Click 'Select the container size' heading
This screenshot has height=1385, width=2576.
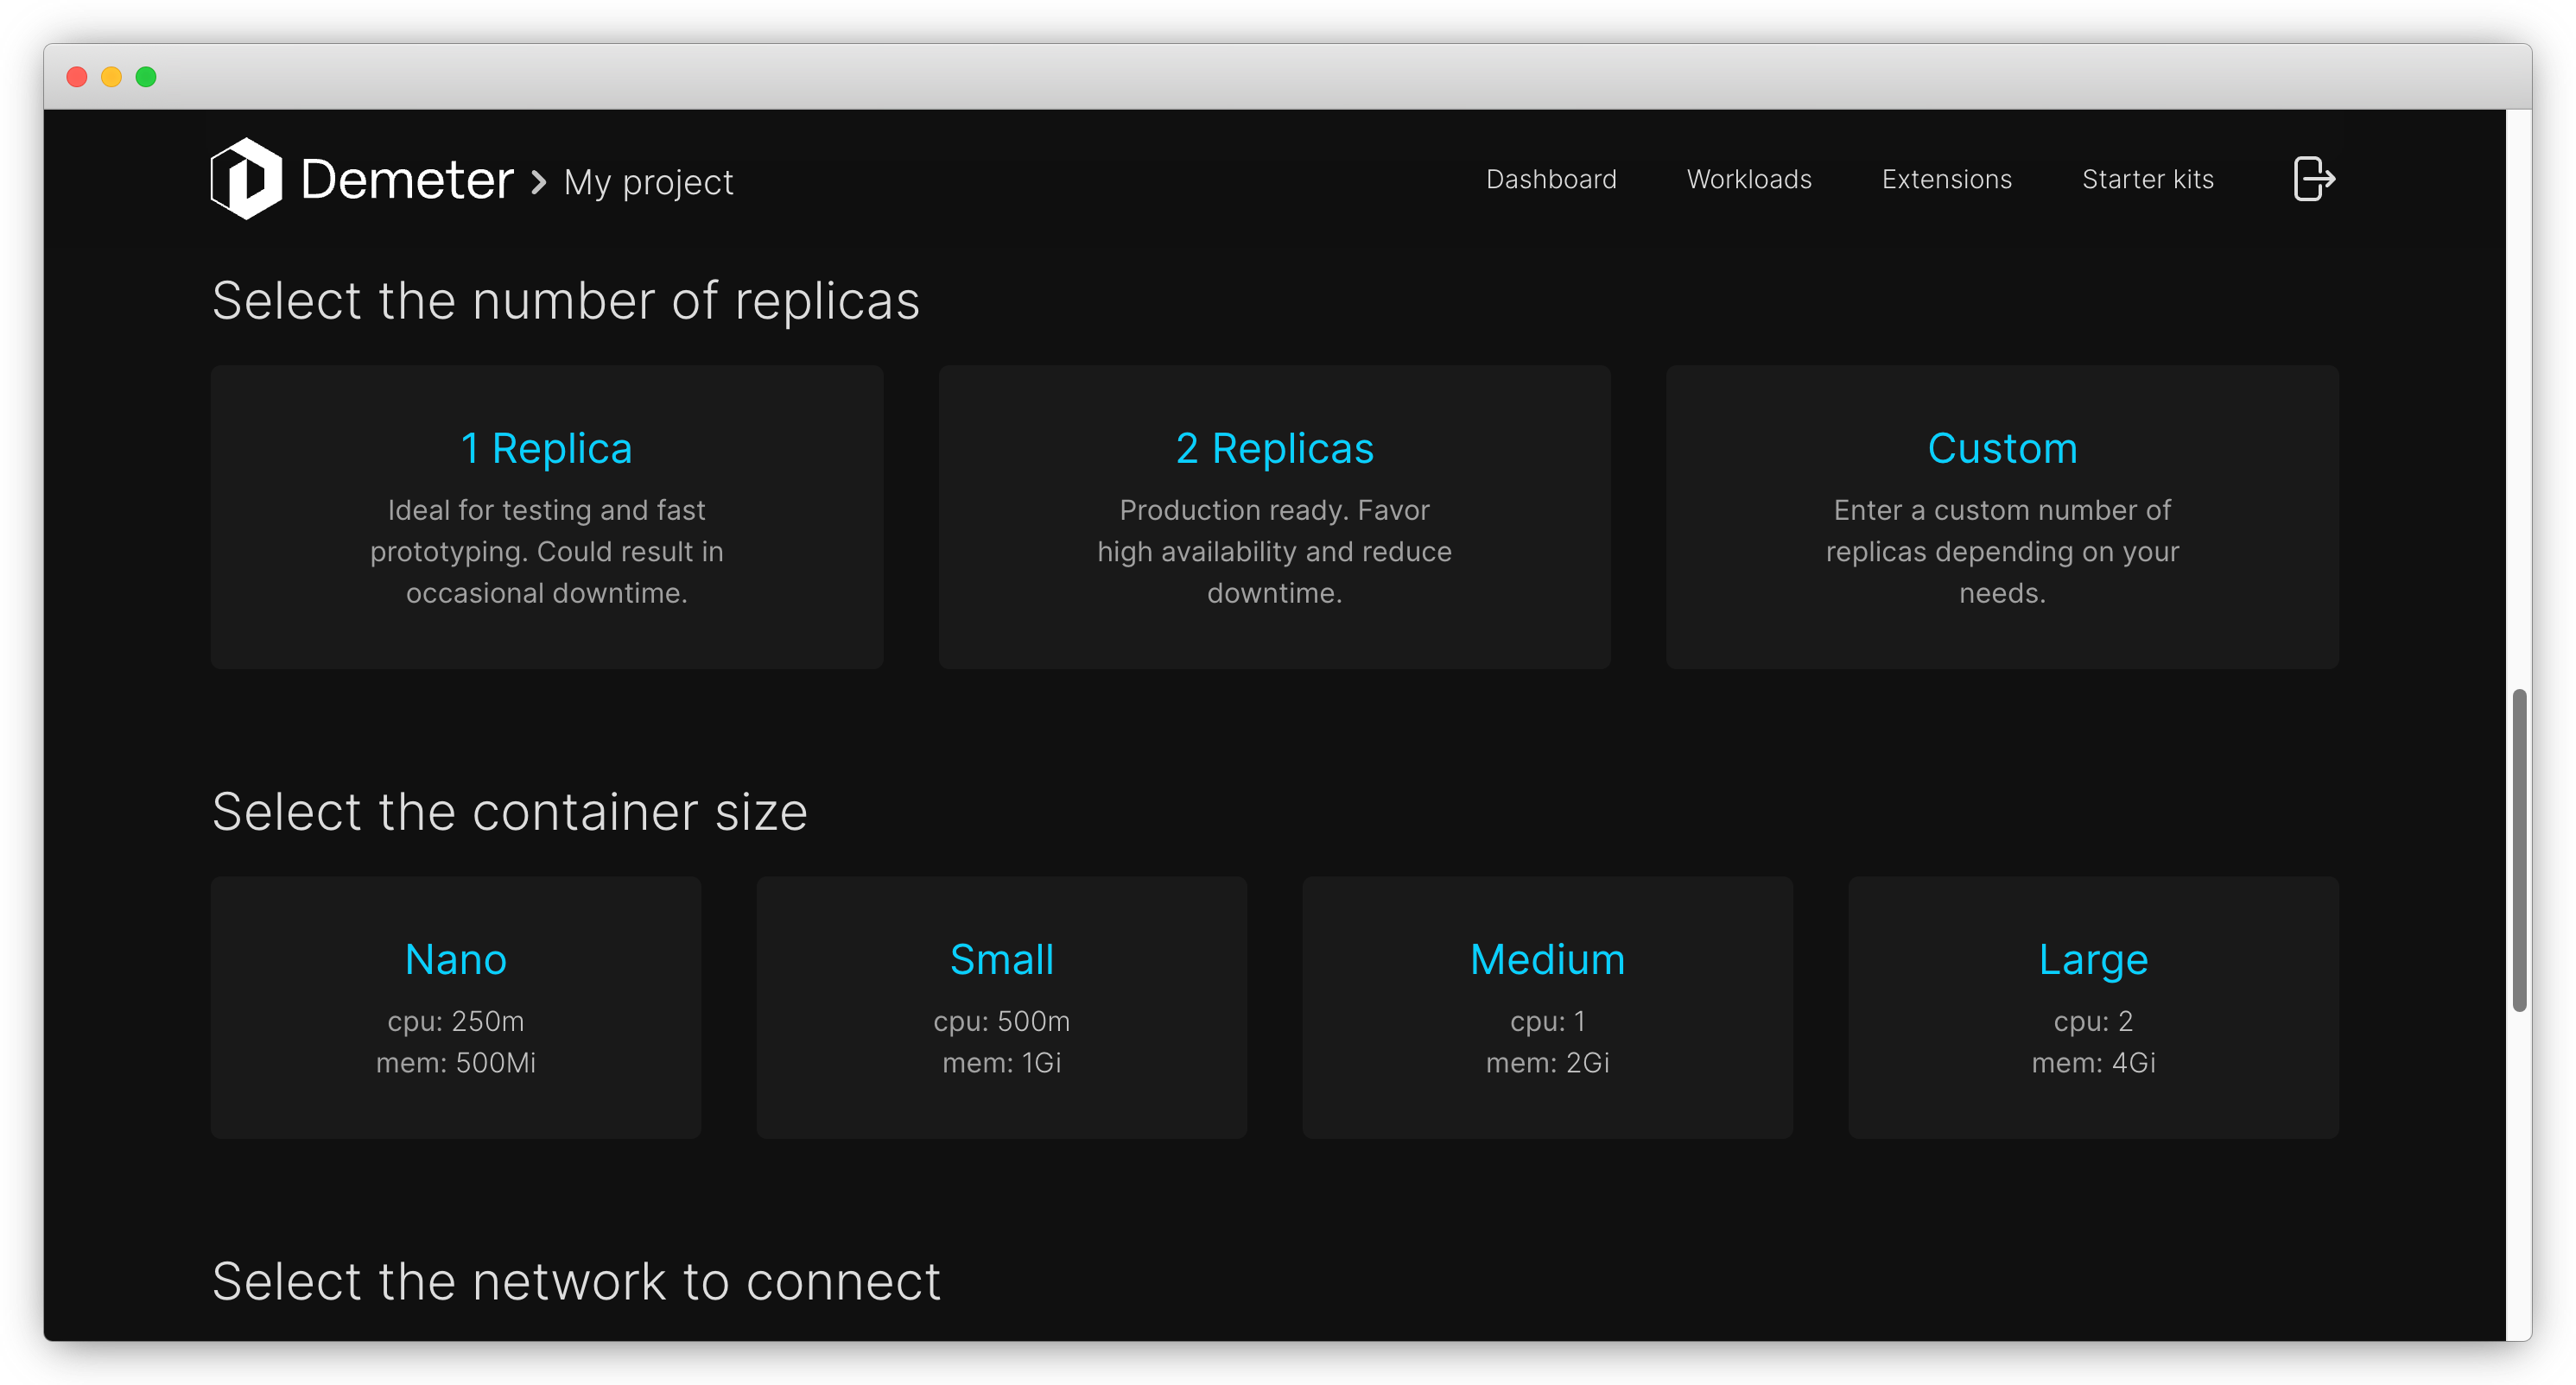click(510, 812)
